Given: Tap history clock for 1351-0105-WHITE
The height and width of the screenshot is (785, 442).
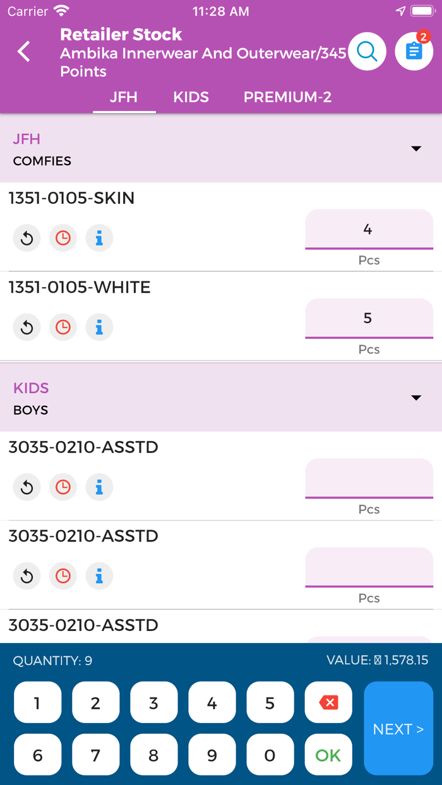Looking at the screenshot, I should [x=63, y=327].
